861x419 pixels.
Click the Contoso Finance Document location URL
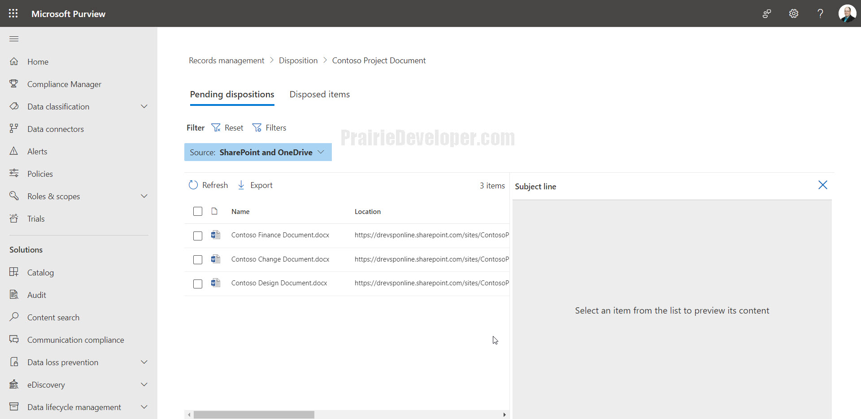pos(432,235)
